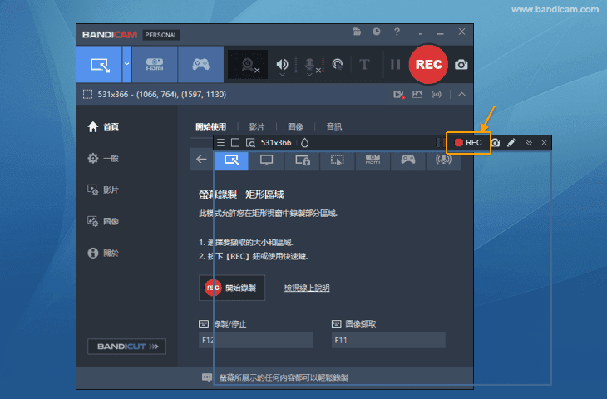
Task: Click the selection area icon beside 531x366 coordinates
Action: click(x=87, y=95)
